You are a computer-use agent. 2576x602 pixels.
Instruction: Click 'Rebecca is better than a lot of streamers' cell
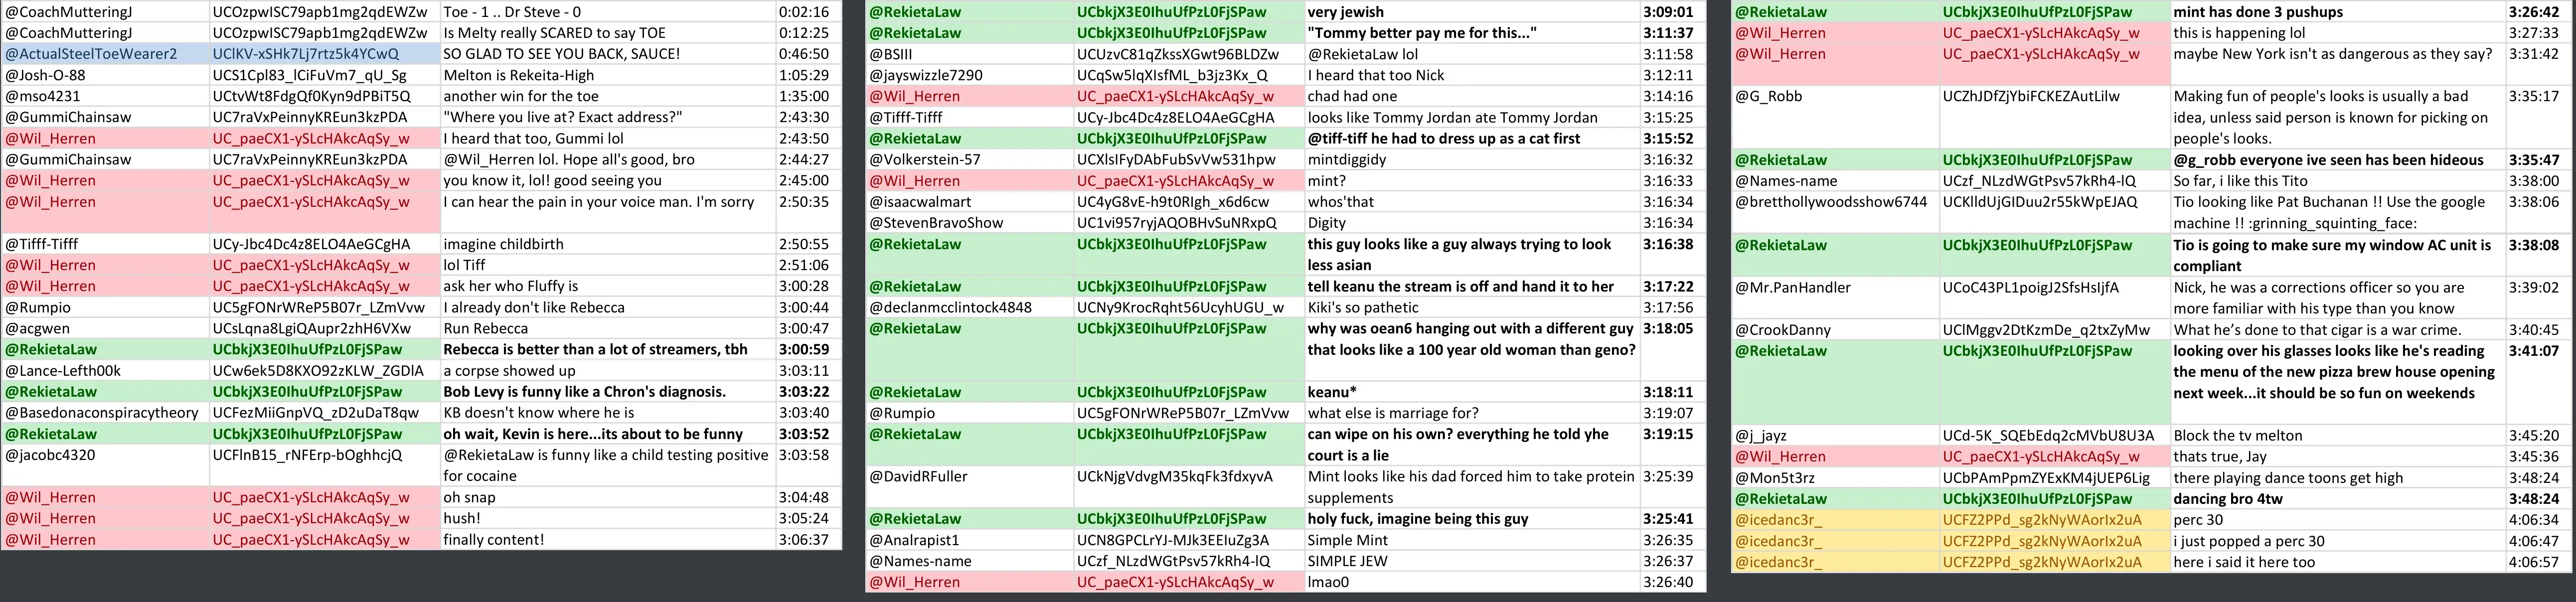coord(608,350)
